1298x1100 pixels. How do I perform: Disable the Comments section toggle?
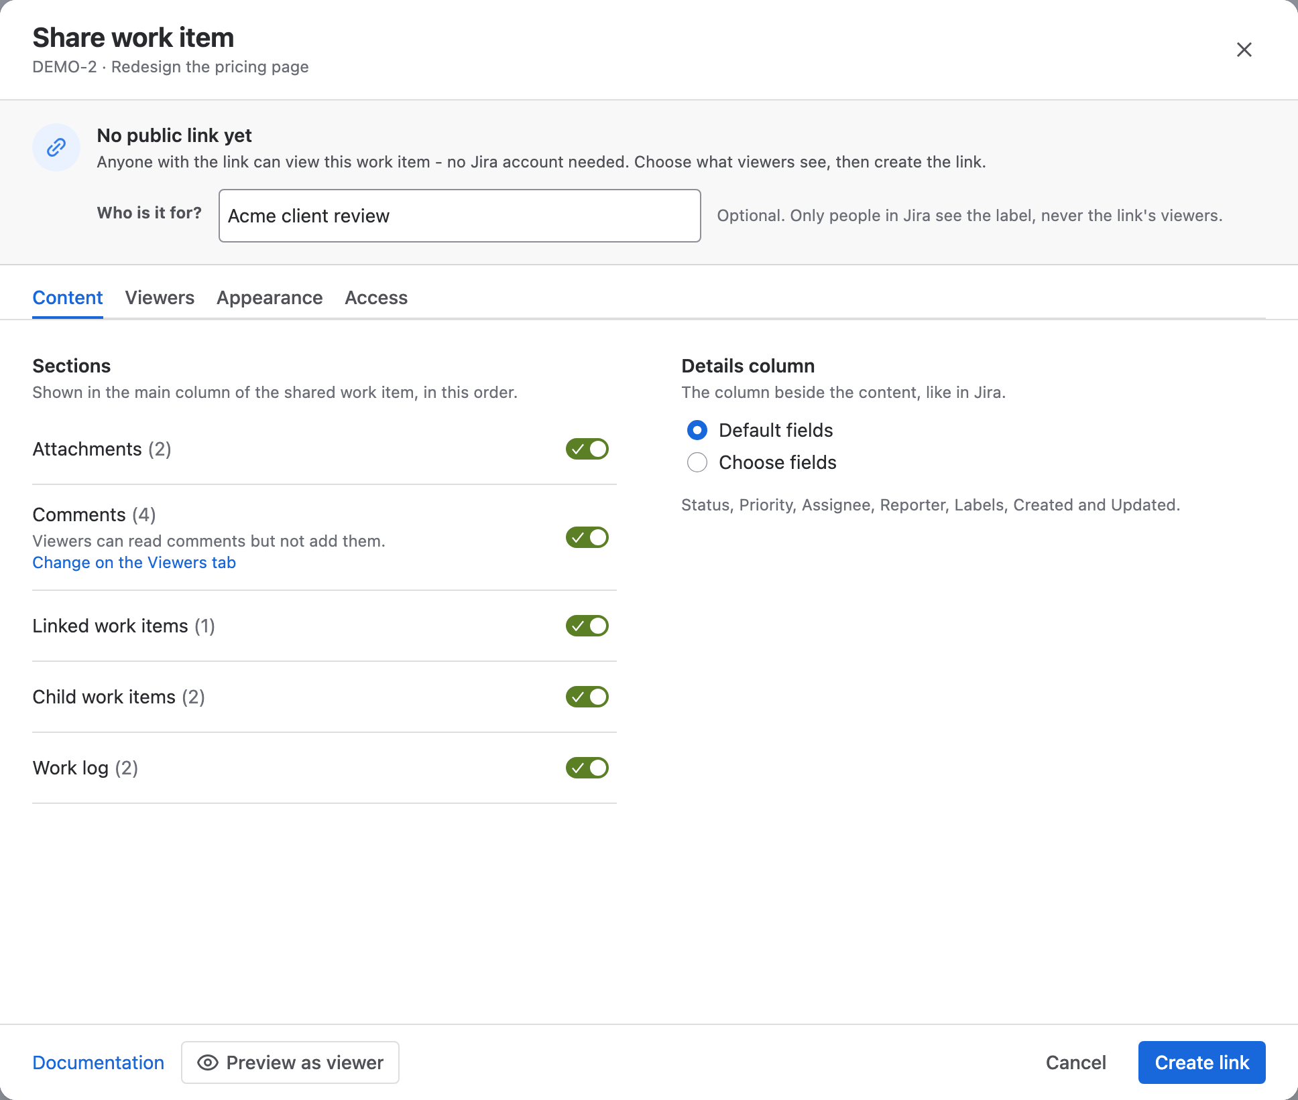587,537
